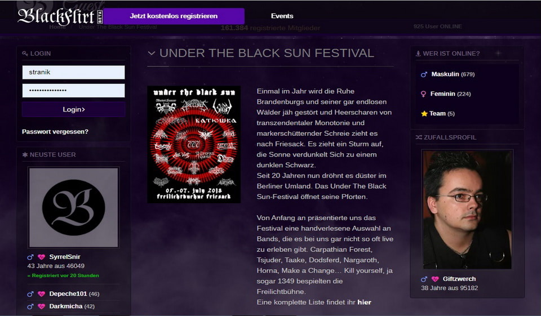The height and width of the screenshot is (316, 541).
Task: Click the pink heart icon next to Darkmicha
Action: point(41,306)
